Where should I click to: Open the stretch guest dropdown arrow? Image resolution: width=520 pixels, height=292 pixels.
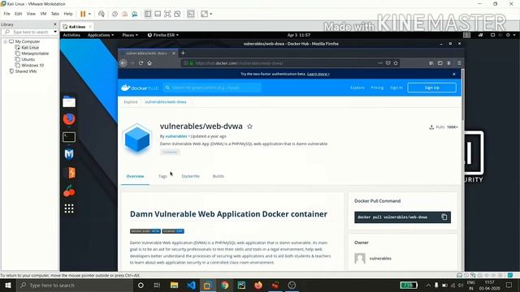(211, 14)
